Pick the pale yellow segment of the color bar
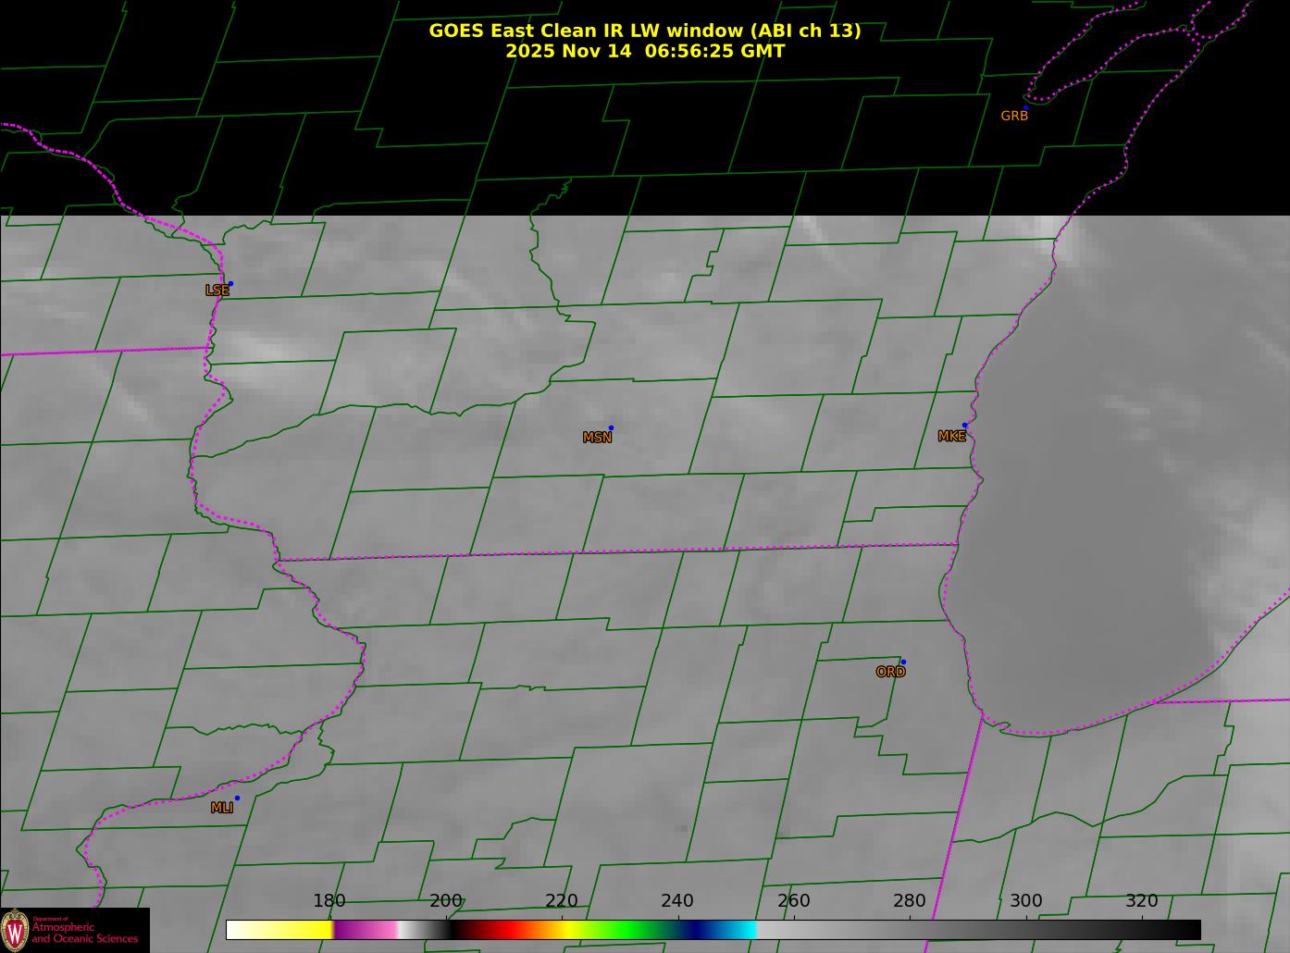Viewport: 1290px width, 953px height. pos(279,930)
